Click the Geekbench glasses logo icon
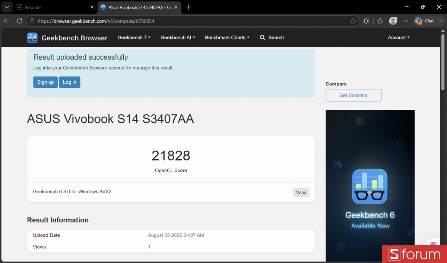This screenshot has height=263, width=447. pyautogui.click(x=32, y=38)
